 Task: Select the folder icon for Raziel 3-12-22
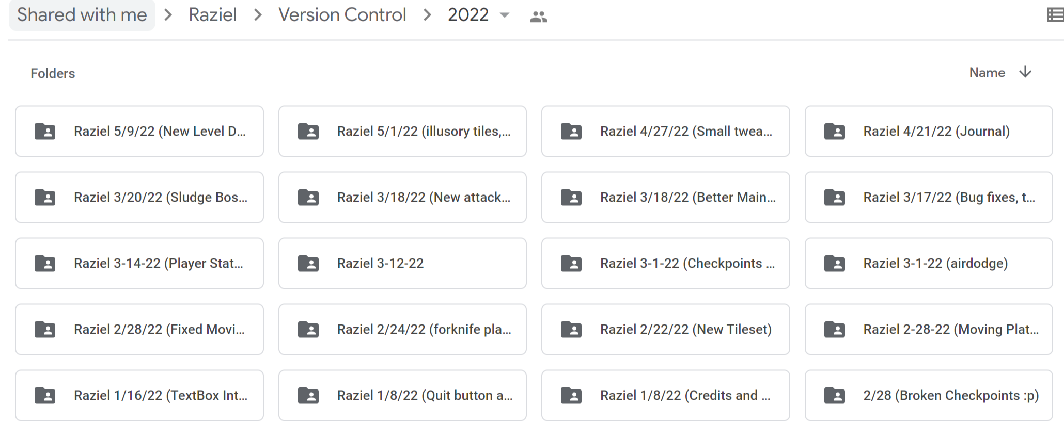[308, 263]
